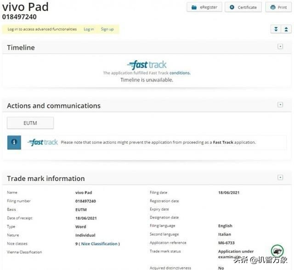The height and width of the screenshot is (270, 294).
Task: Click the blue information icon
Action: [14, 142]
